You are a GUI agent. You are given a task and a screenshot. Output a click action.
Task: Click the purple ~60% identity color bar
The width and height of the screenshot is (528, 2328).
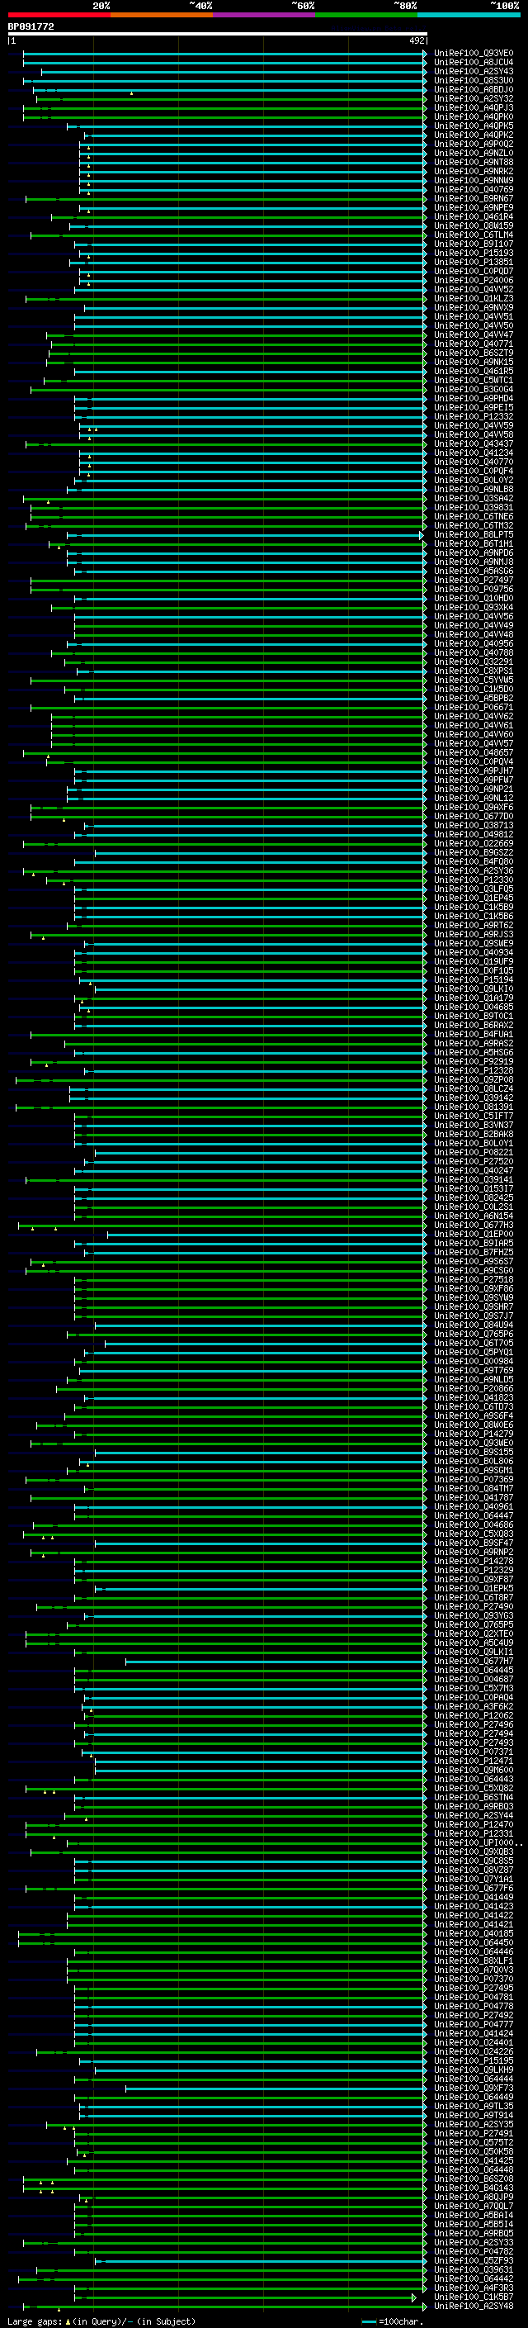[263, 15]
